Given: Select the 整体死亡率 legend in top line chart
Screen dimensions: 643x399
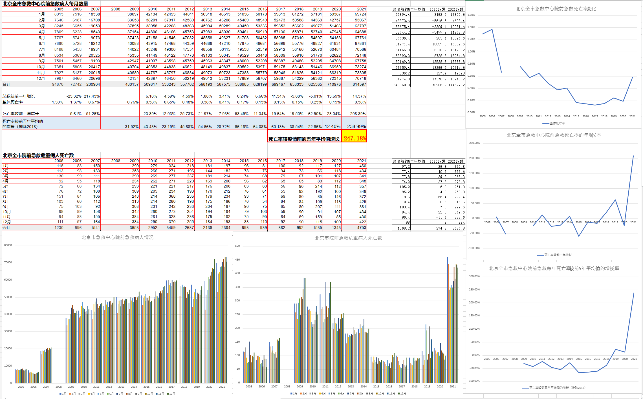Looking at the screenshot, I should tap(554, 123).
